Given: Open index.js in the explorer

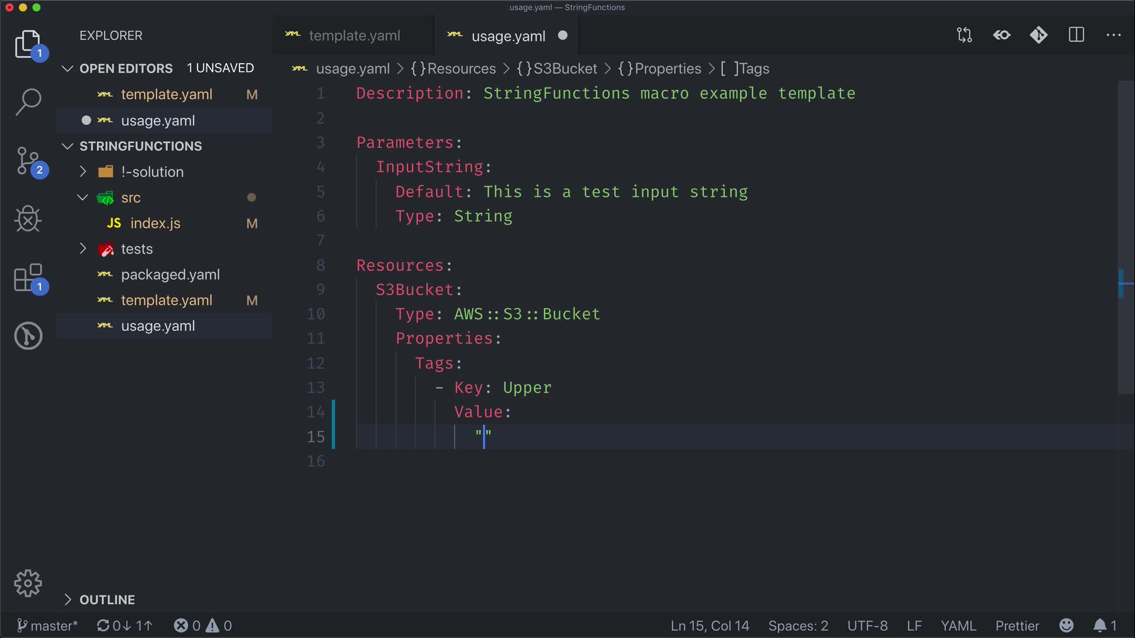Looking at the screenshot, I should (x=155, y=223).
